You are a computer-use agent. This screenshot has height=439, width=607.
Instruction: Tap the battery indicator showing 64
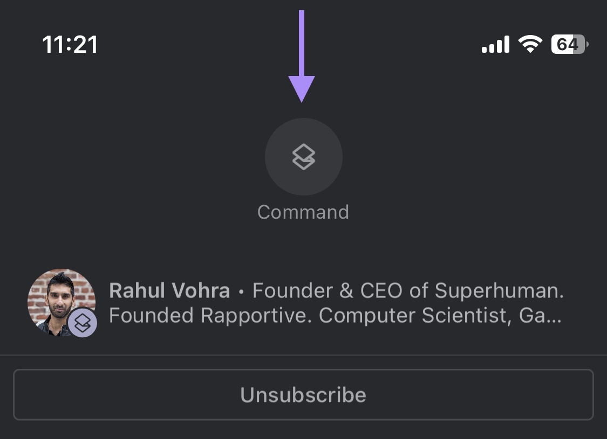[570, 44]
